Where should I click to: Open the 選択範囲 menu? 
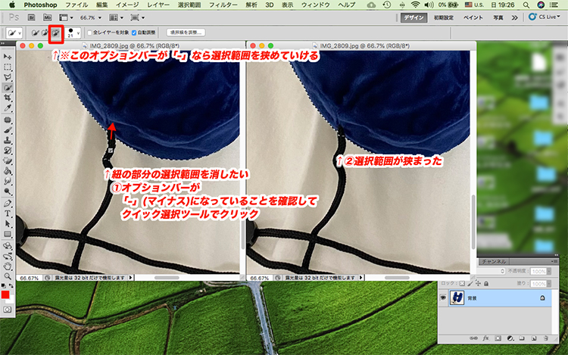click(x=189, y=5)
